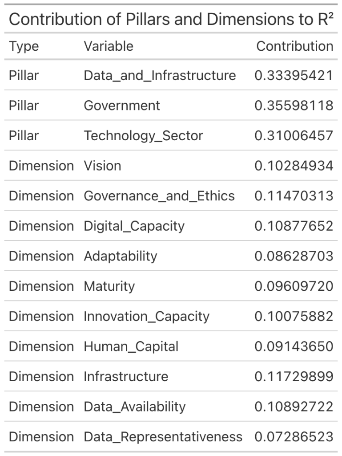
Task: Select the Technology_Sector variable cell
Action: coord(143,136)
